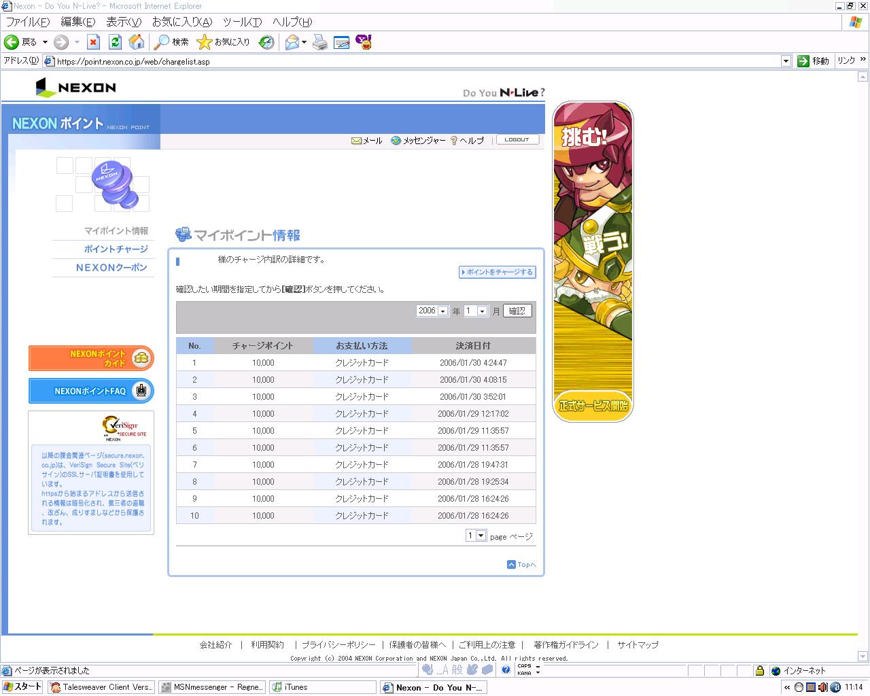Refresh the page using the toolbar icon
This screenshot has height=696, width=870.
tap(115, 42)
